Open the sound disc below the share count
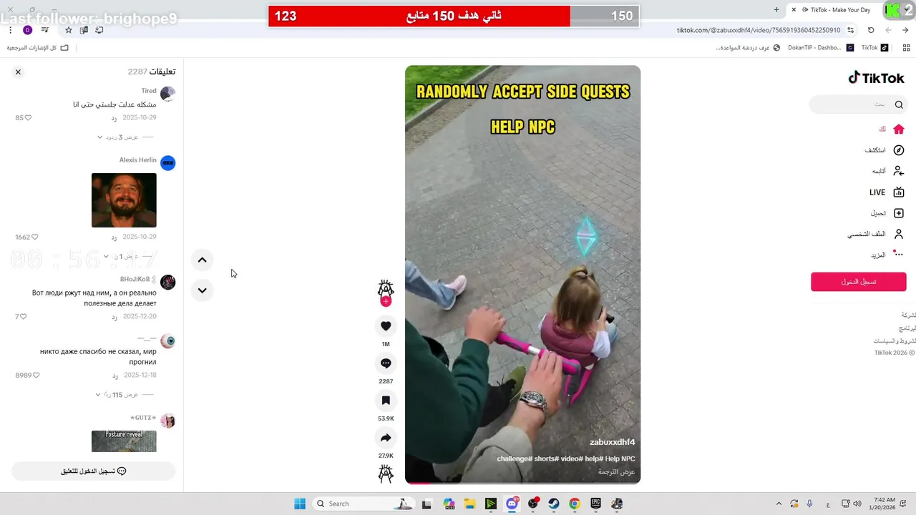Image resolution: width=916 pixels, height=515 pixels. (386, 474)
